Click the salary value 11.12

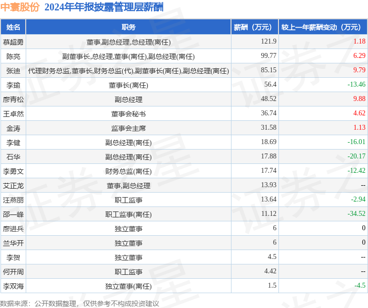[x=269, y=213]
